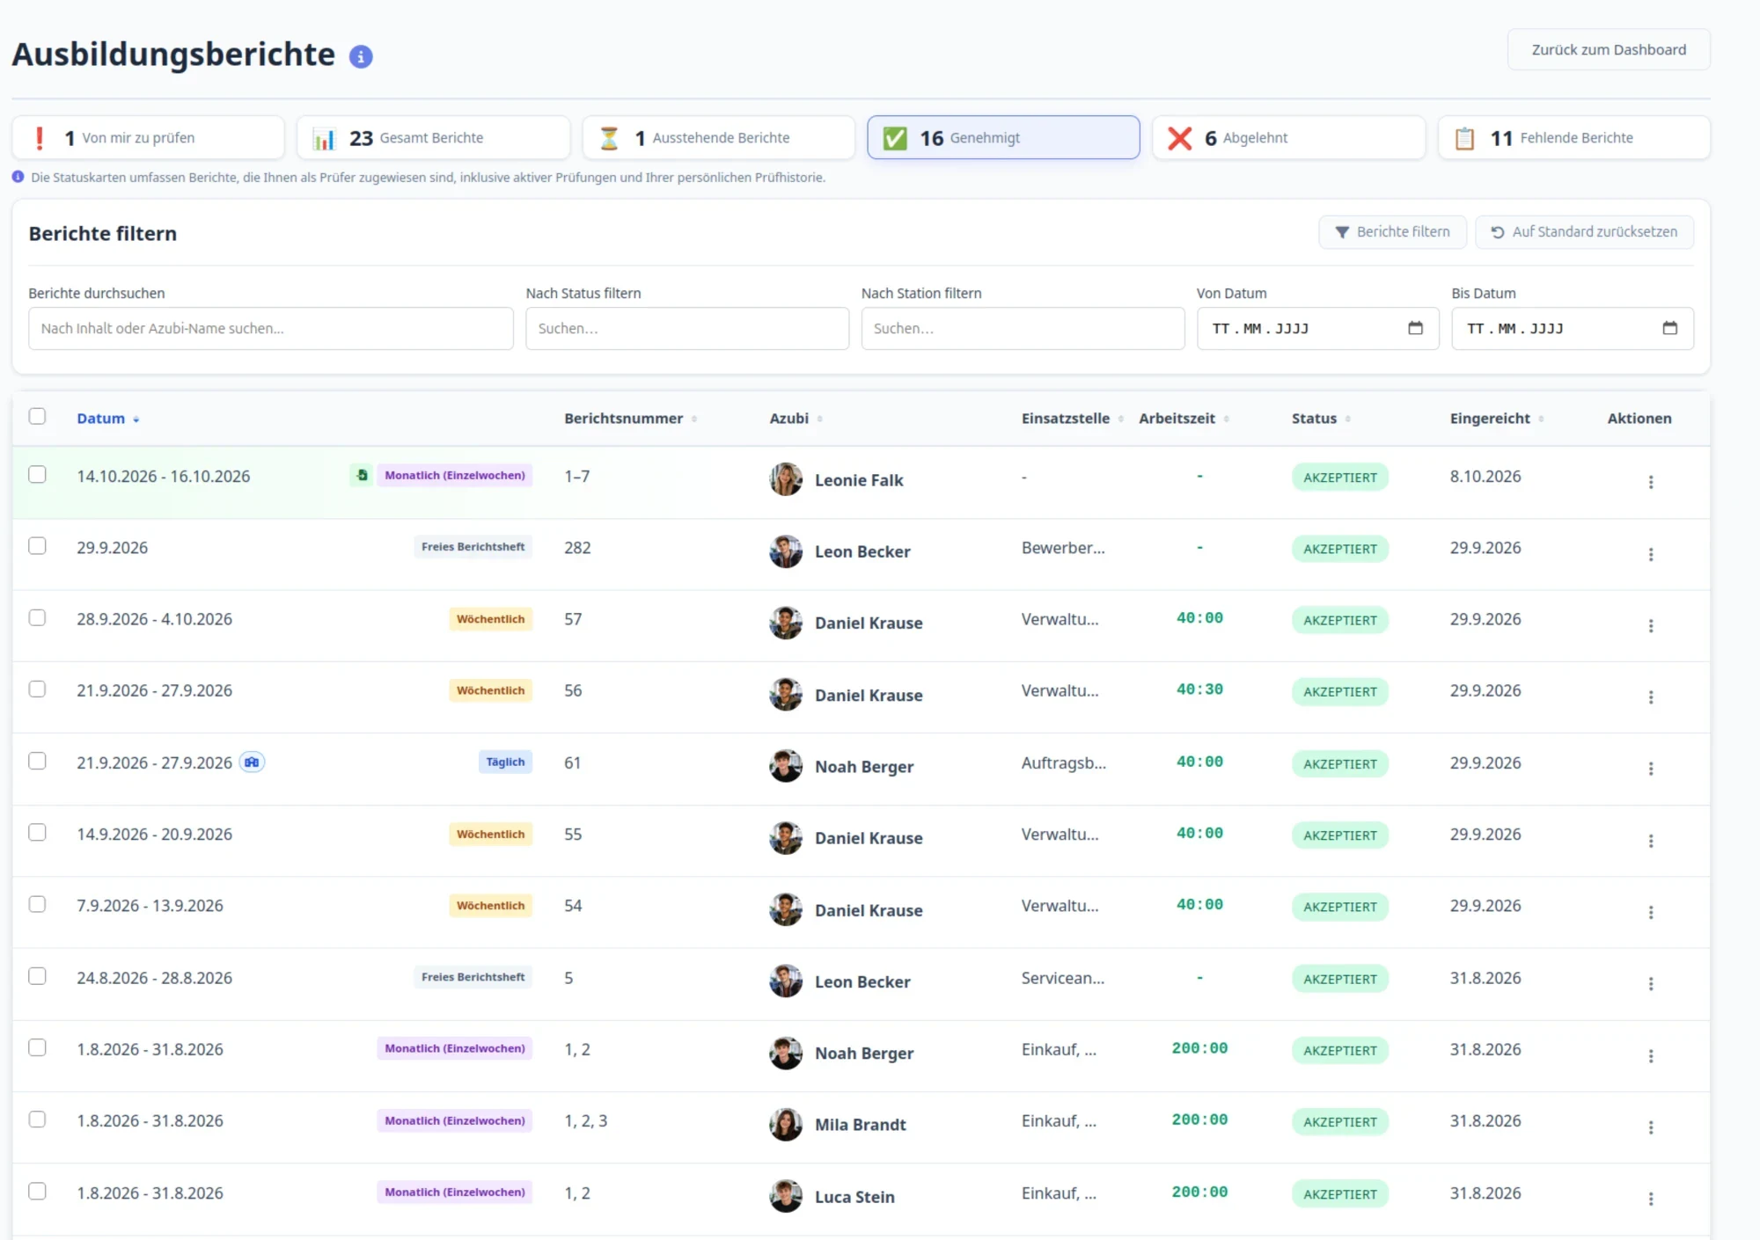This screenshot has width=1760, height=1240.
Task: Click the Berichte filtern button
Action: (1392, 232)
